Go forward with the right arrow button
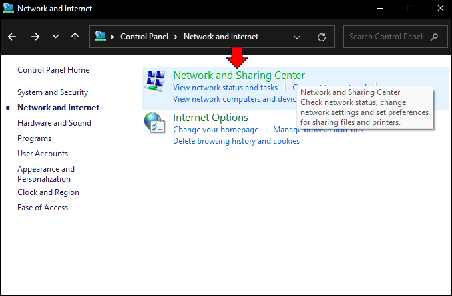Image resolution: width=452 pixels, height=296 pixels. (x=35, y=37)
